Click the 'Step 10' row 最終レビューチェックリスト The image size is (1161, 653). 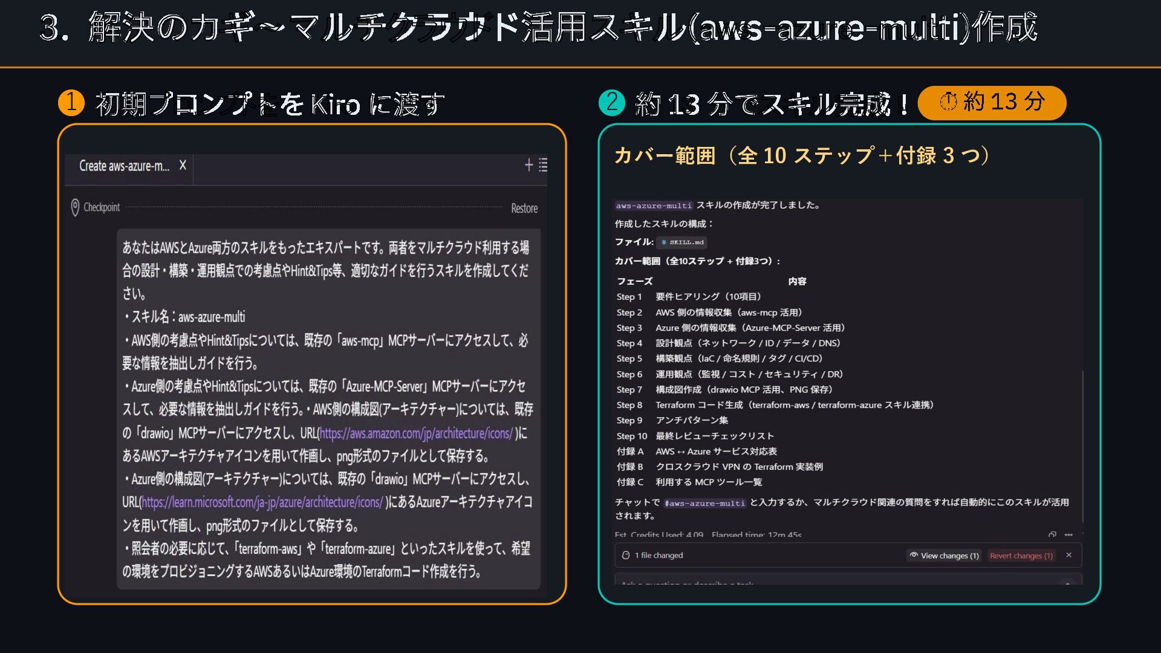pyautogui.click(x=695, y=436)
